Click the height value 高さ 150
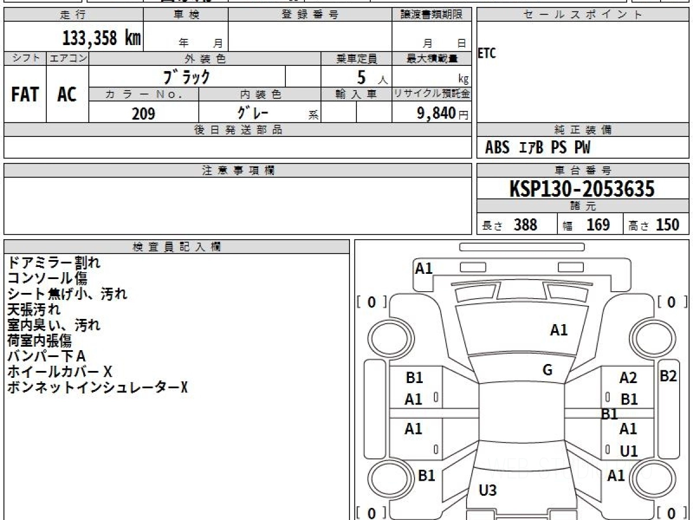Image resolution: width=693 pixels, height=520 pixels. 654,225
